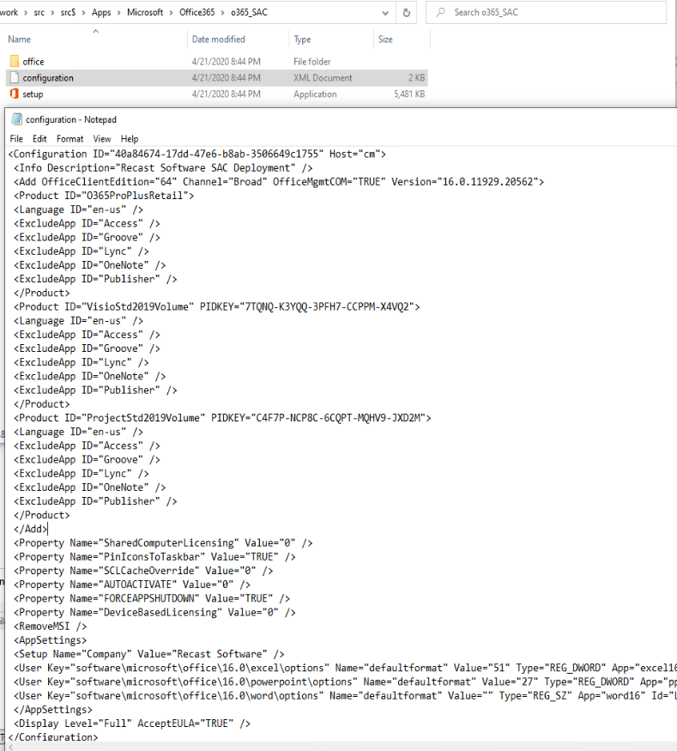
Task: Refresh the folder using the refresh icon
Action: click(x=407, y=13)
